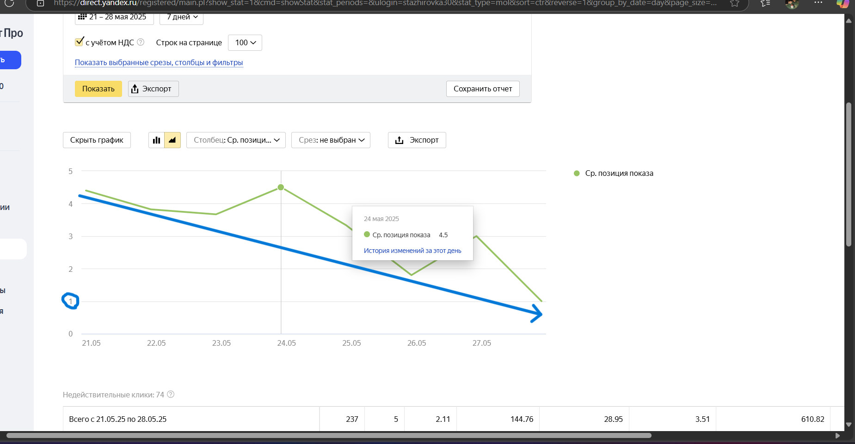Screen dimensions: 855x444
Task: Click the browser bookmark star icon
Action: pyautogui.click(x=735, y=3)
